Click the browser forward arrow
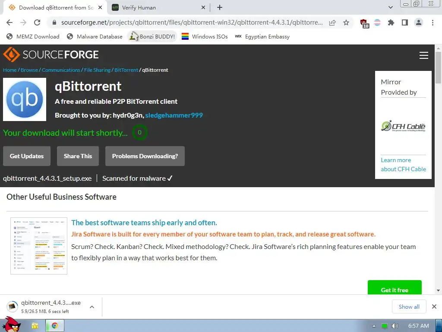The image size is (442, 332). coord(23,22)
